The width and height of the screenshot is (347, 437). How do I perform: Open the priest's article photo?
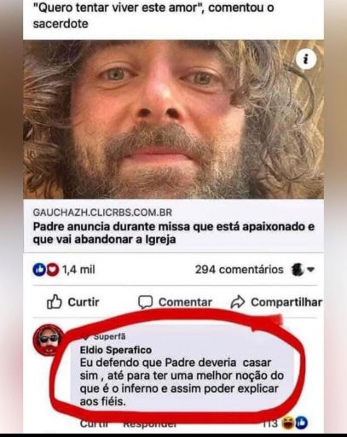tap(173, 119)
